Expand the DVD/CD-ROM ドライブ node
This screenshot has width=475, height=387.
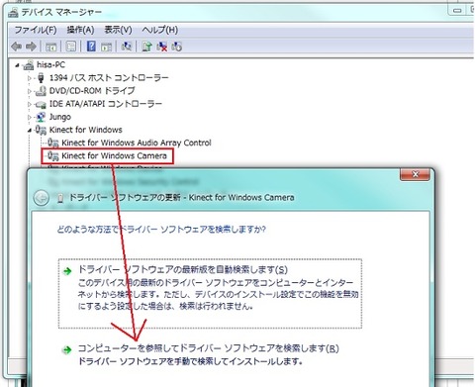tap(30, 91)
